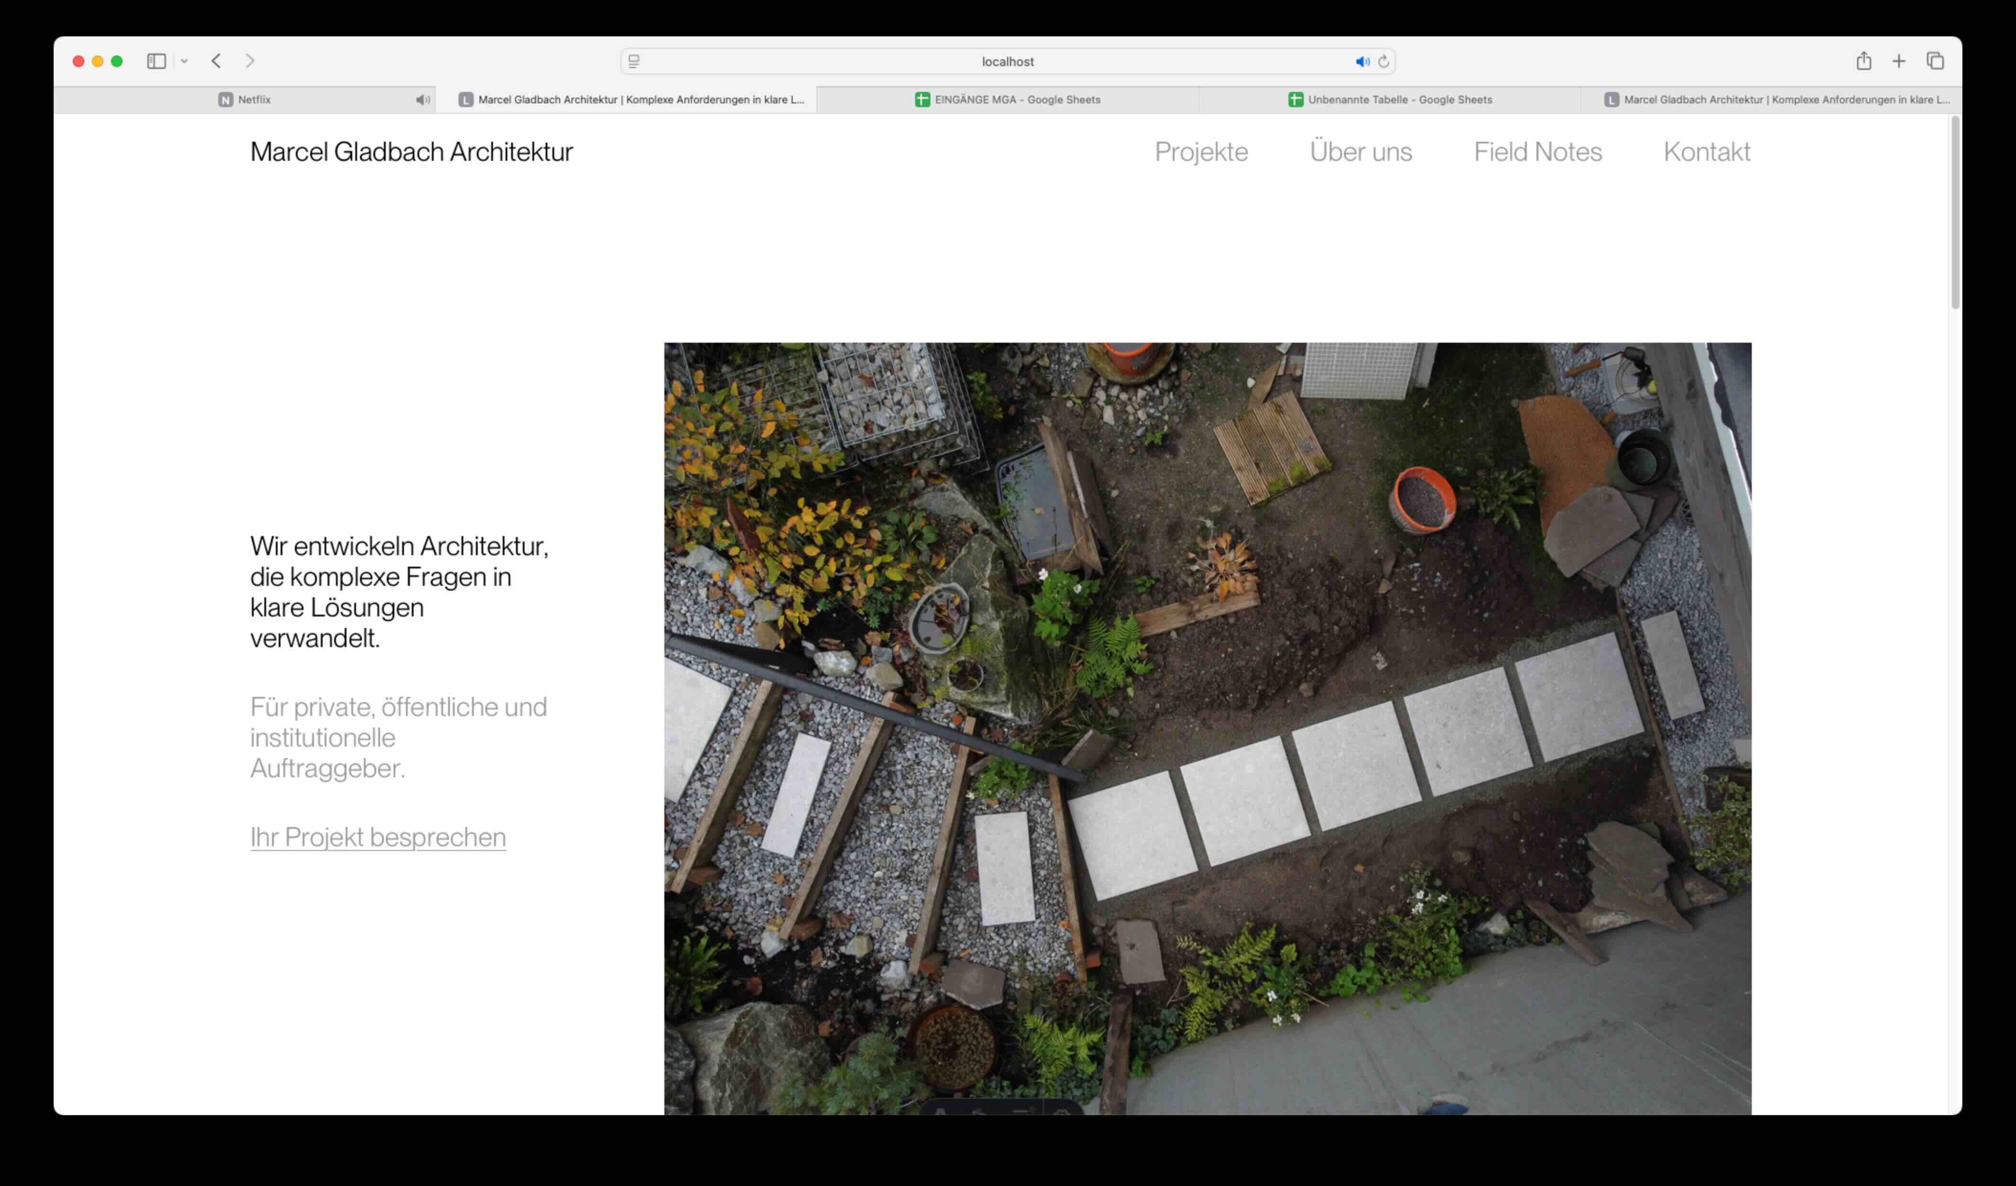2016x1186 pixels.
Task: Switch to EINGÄNGE MGA Google Sheets tab
Action: click(1007, 100)
